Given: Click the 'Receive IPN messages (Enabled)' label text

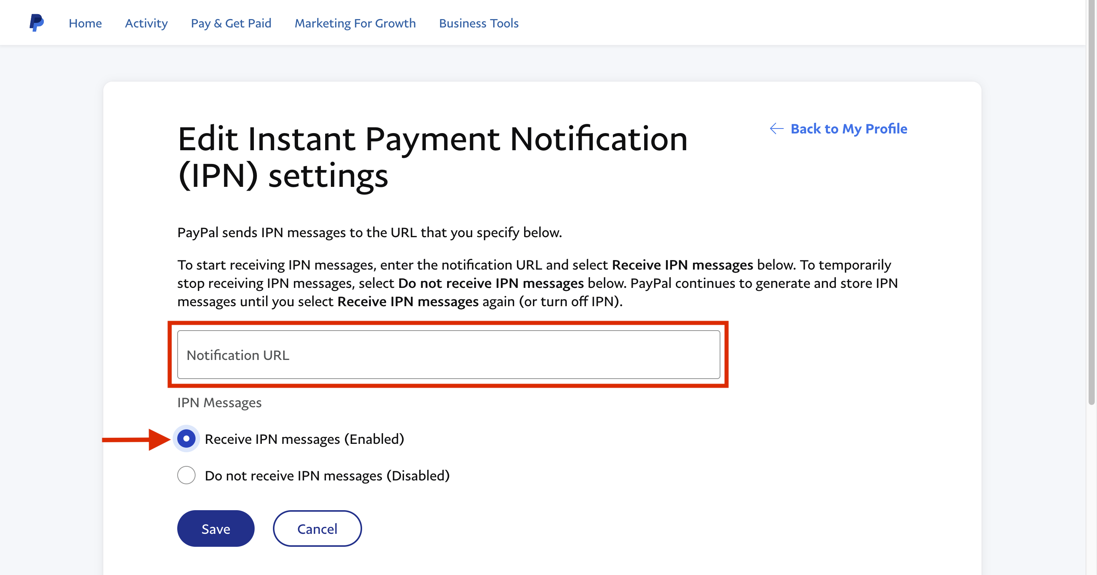Looking at the screenshot, I should tap(304, 439).
